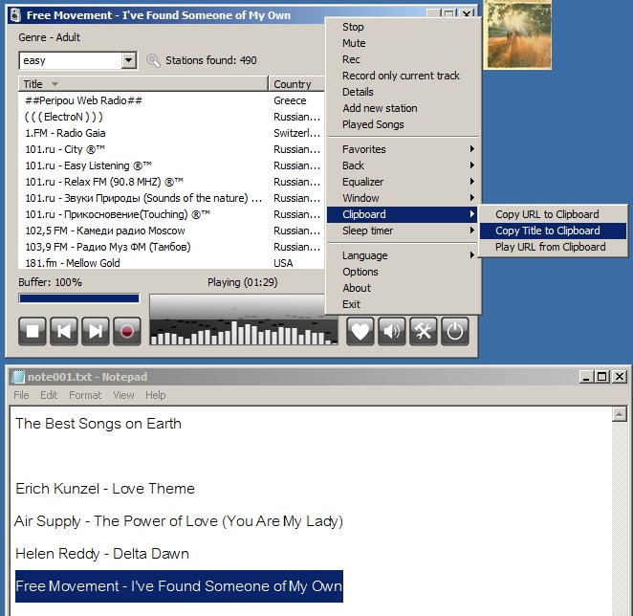Select station 101.ru - Easy Listening
This screenshot has height=616, width=633.
pos(171,165)
